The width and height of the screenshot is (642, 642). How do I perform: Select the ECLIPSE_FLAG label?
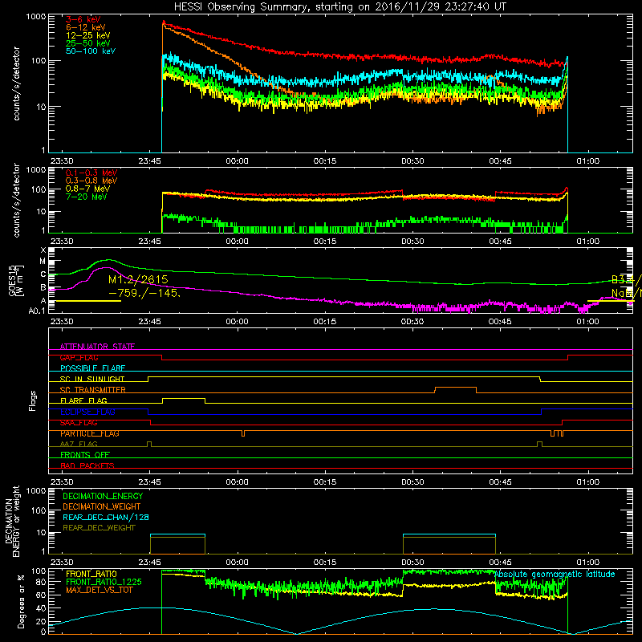click(x=87, y=412)
